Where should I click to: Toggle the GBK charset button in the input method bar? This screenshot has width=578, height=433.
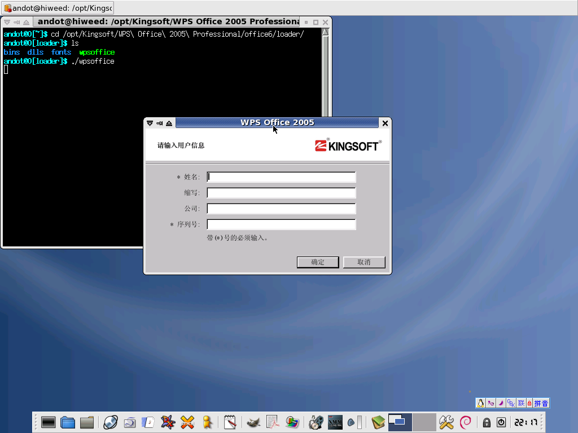click(511, 403)
